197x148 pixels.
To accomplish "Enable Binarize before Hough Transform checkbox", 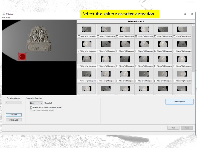I will pyautogui.click(x=31, y=107).
